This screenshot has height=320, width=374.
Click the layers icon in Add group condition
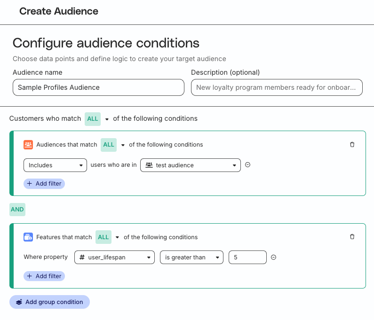click(19, 302)
